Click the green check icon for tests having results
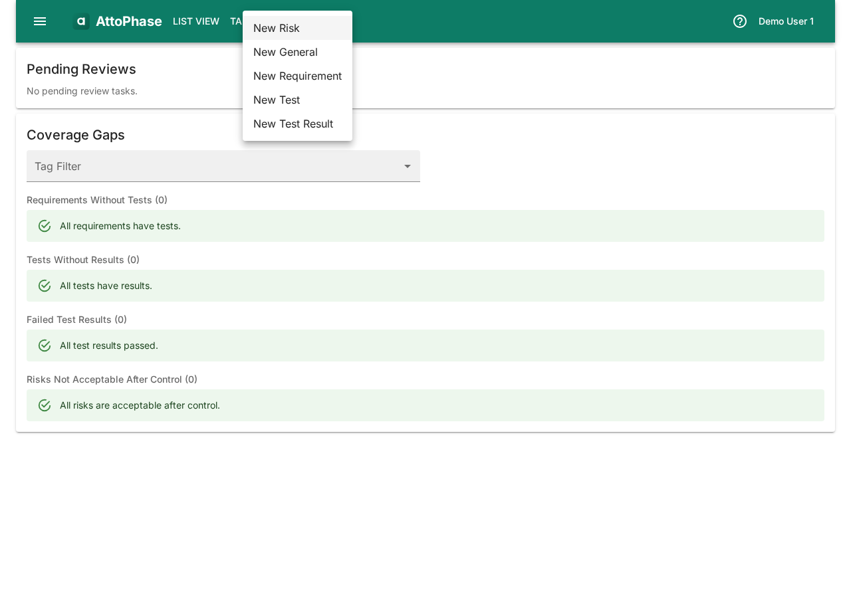Viewport: 851px width, 598px height. tap(44, 285)
